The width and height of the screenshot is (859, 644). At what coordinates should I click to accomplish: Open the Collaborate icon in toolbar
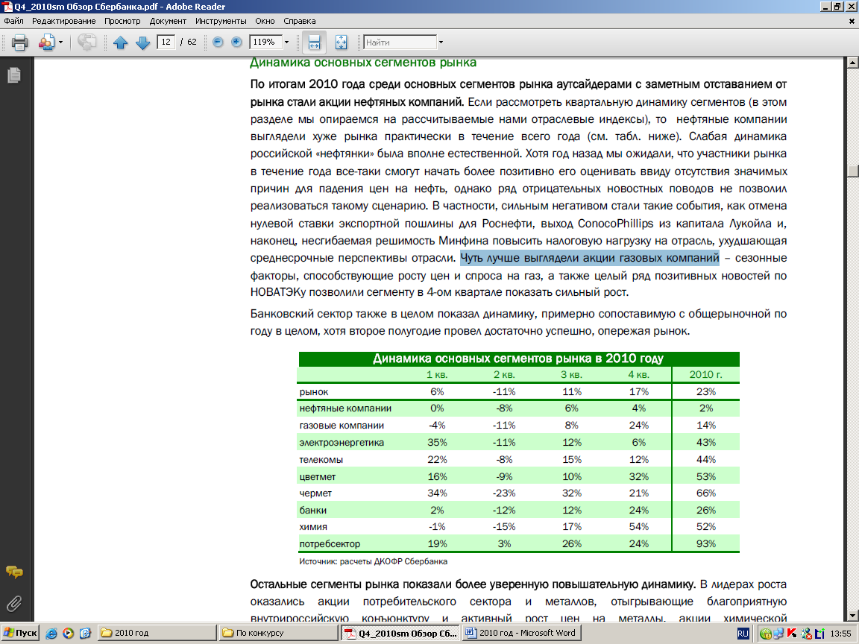click(46, 42)
